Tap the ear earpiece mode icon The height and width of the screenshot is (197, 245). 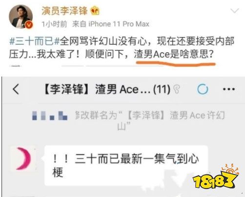coord(177,89)
